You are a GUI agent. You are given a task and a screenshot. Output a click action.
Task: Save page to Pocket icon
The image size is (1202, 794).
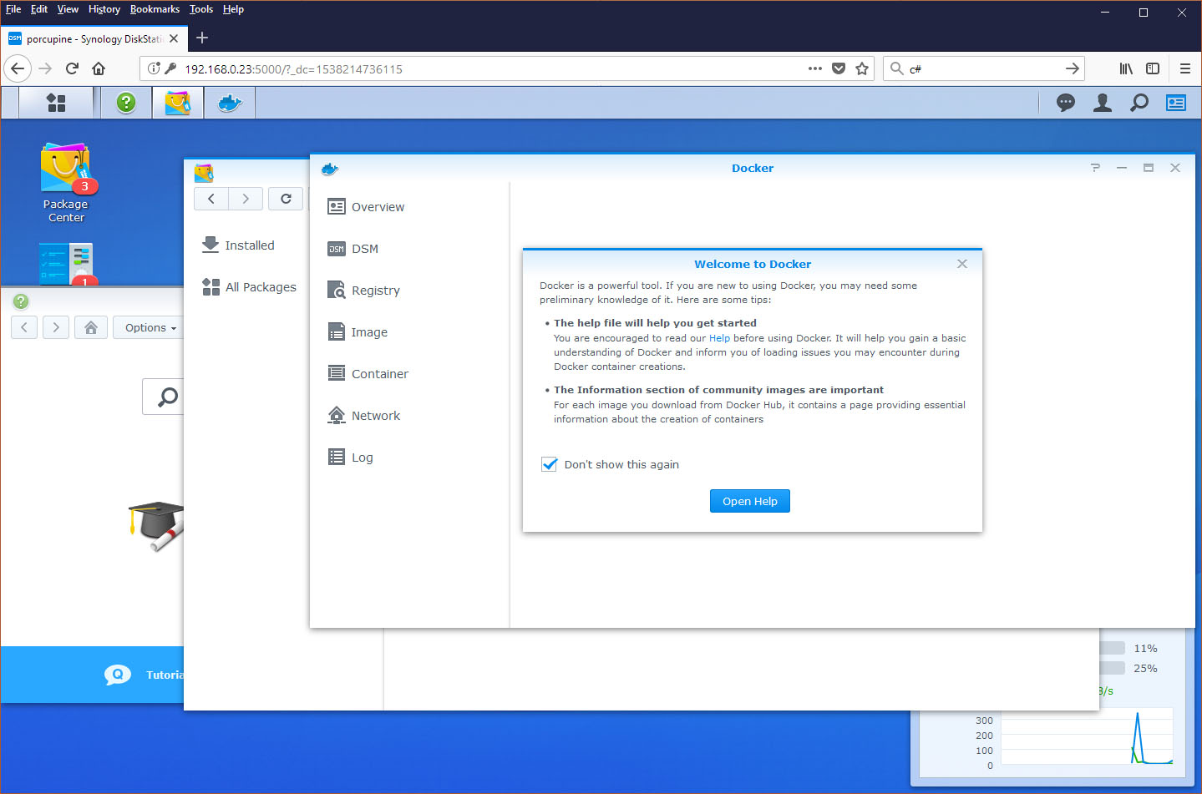pyautogui.click(x=839, y=68)
